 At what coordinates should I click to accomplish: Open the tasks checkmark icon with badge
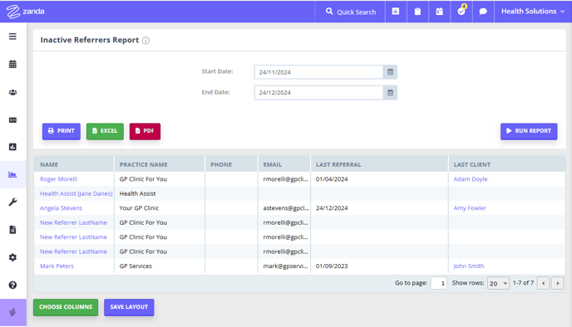(461, 12)
